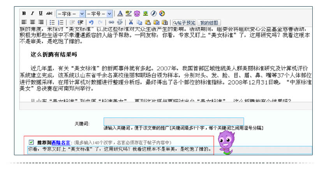
Task: Toggle underline formatting
Action: 41,13
